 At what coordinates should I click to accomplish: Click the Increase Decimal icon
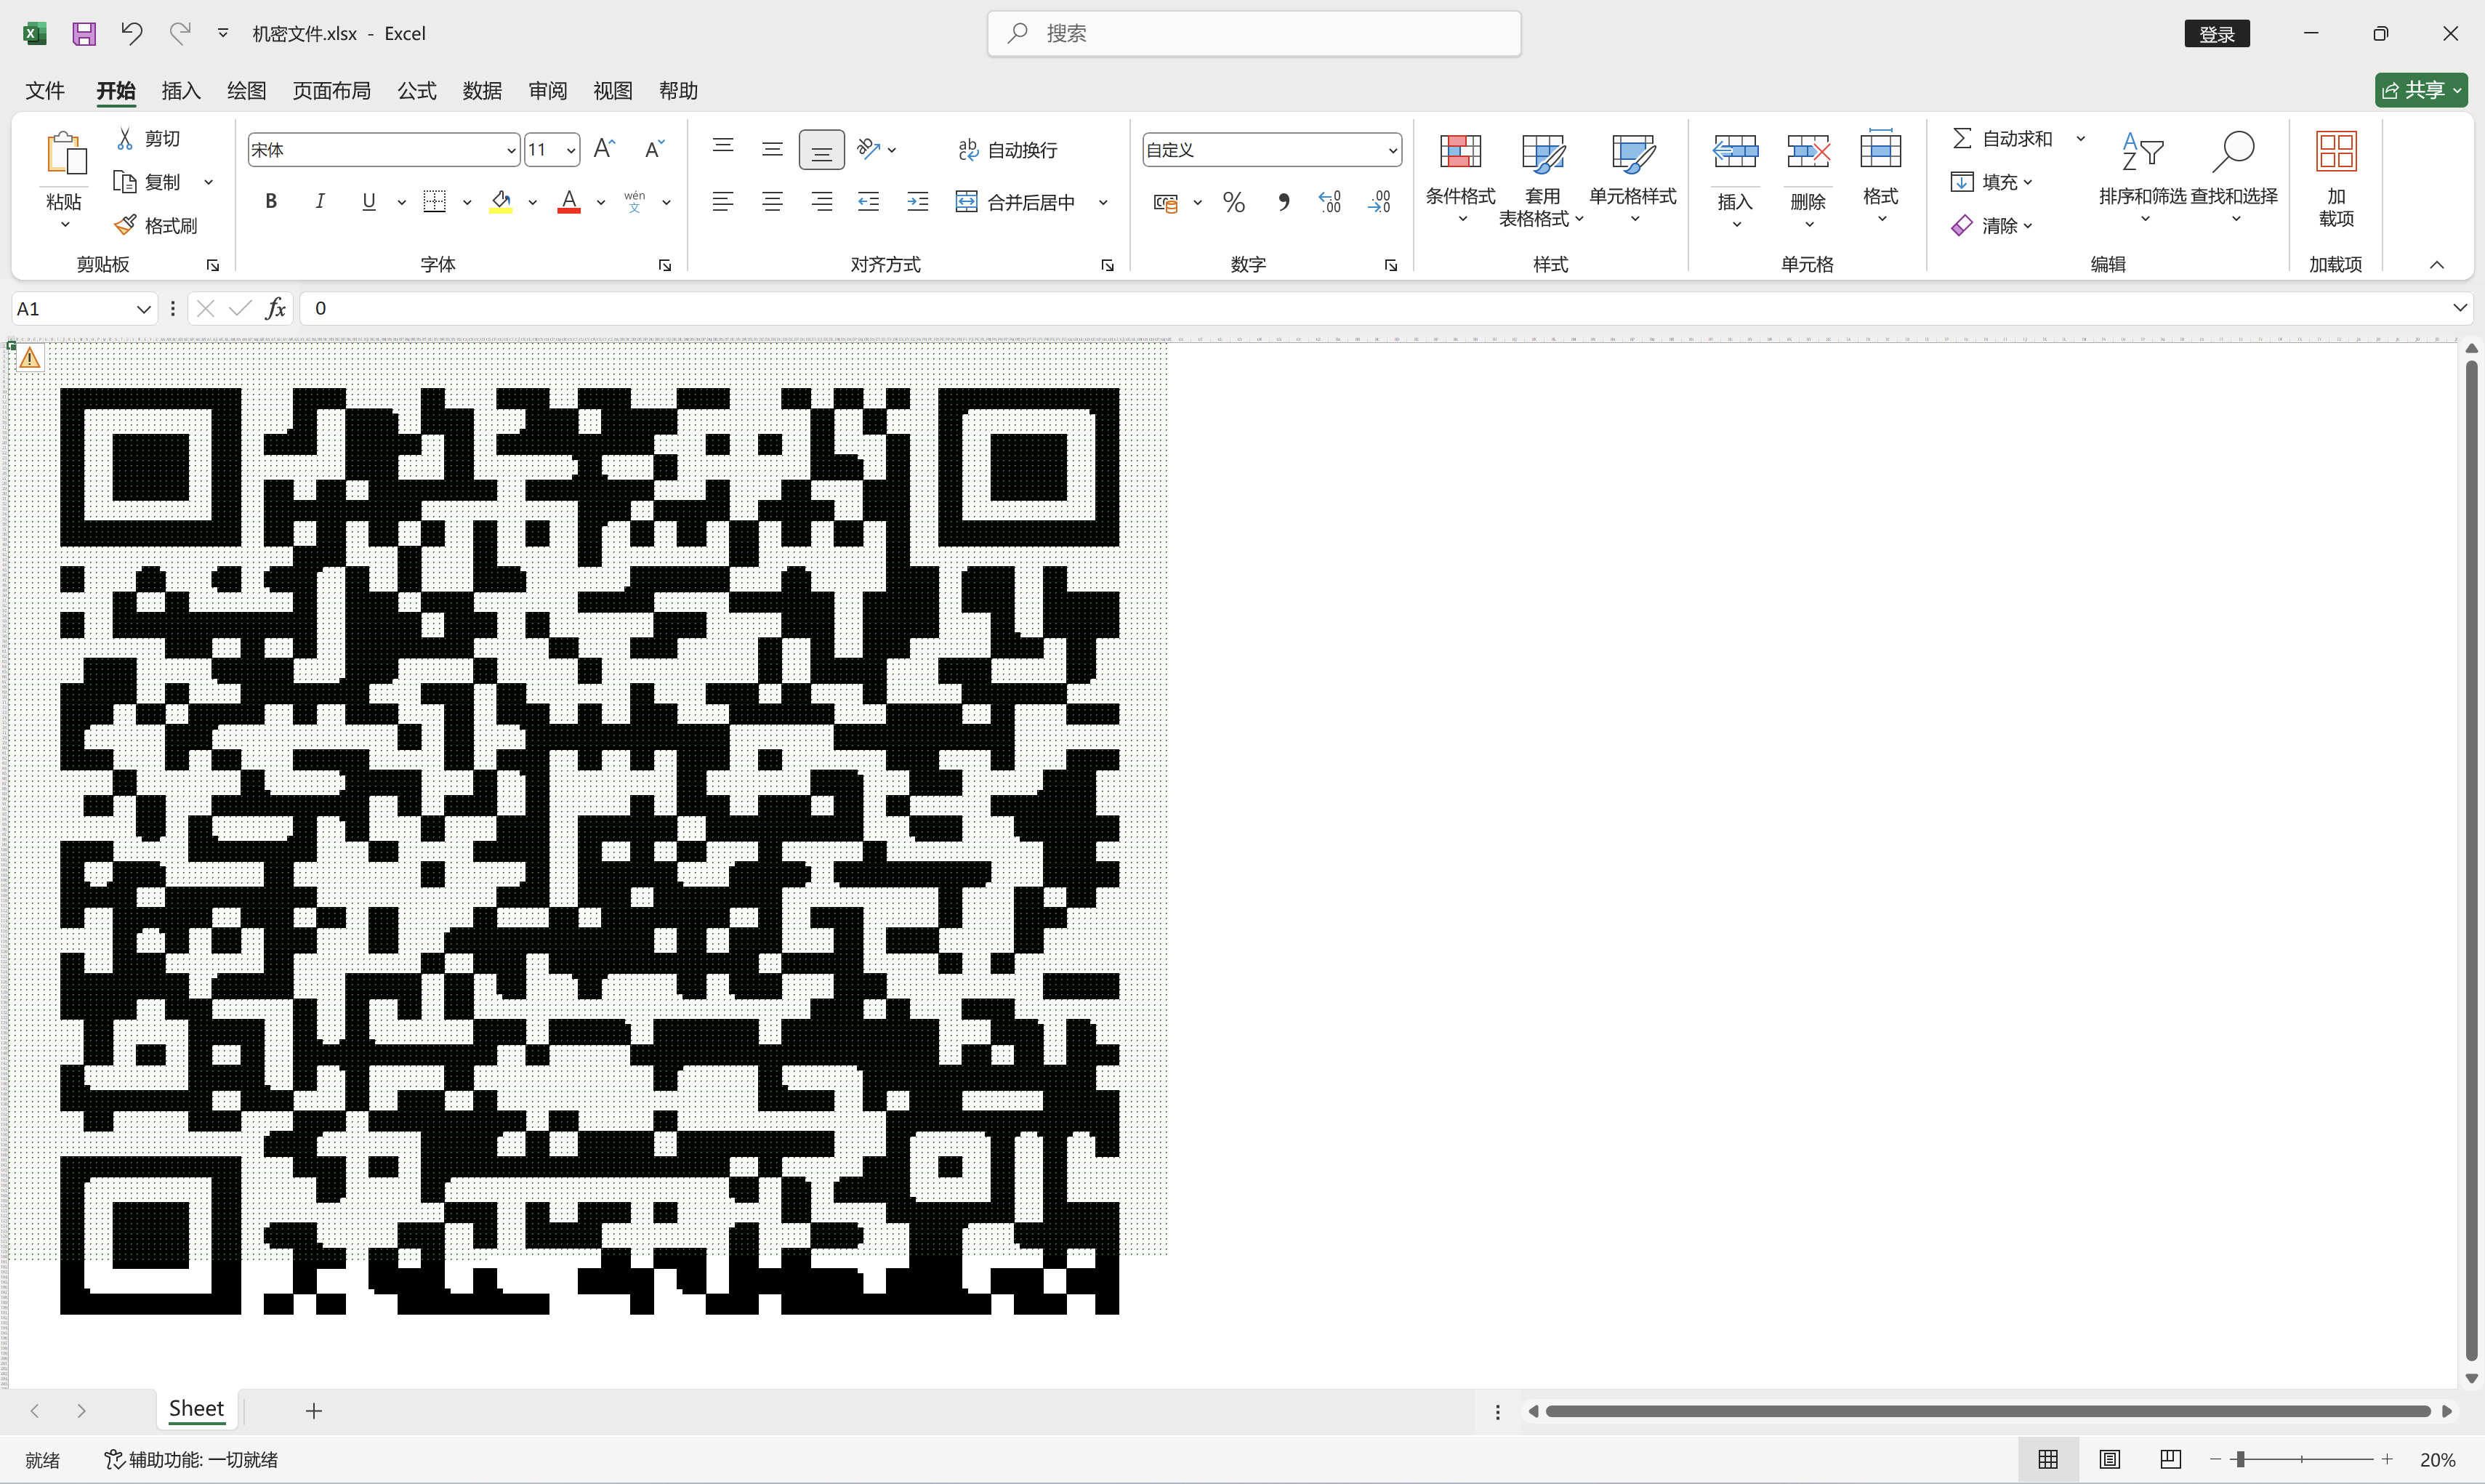point(1329,202)
